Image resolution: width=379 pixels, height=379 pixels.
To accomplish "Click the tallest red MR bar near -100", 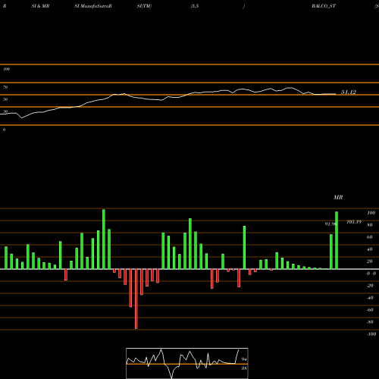I will (x=136, y=299).
